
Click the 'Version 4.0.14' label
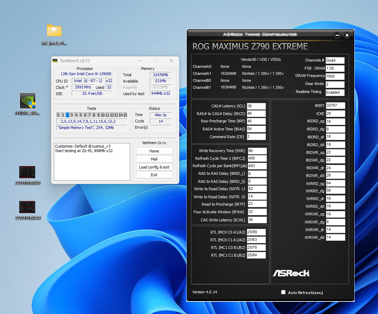pos(205,292)
